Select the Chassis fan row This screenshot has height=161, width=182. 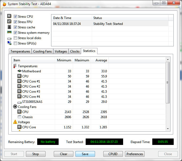coord(89,117)
